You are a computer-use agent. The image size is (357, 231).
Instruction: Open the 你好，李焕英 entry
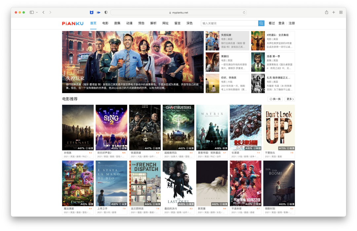(x=227, y=83)
